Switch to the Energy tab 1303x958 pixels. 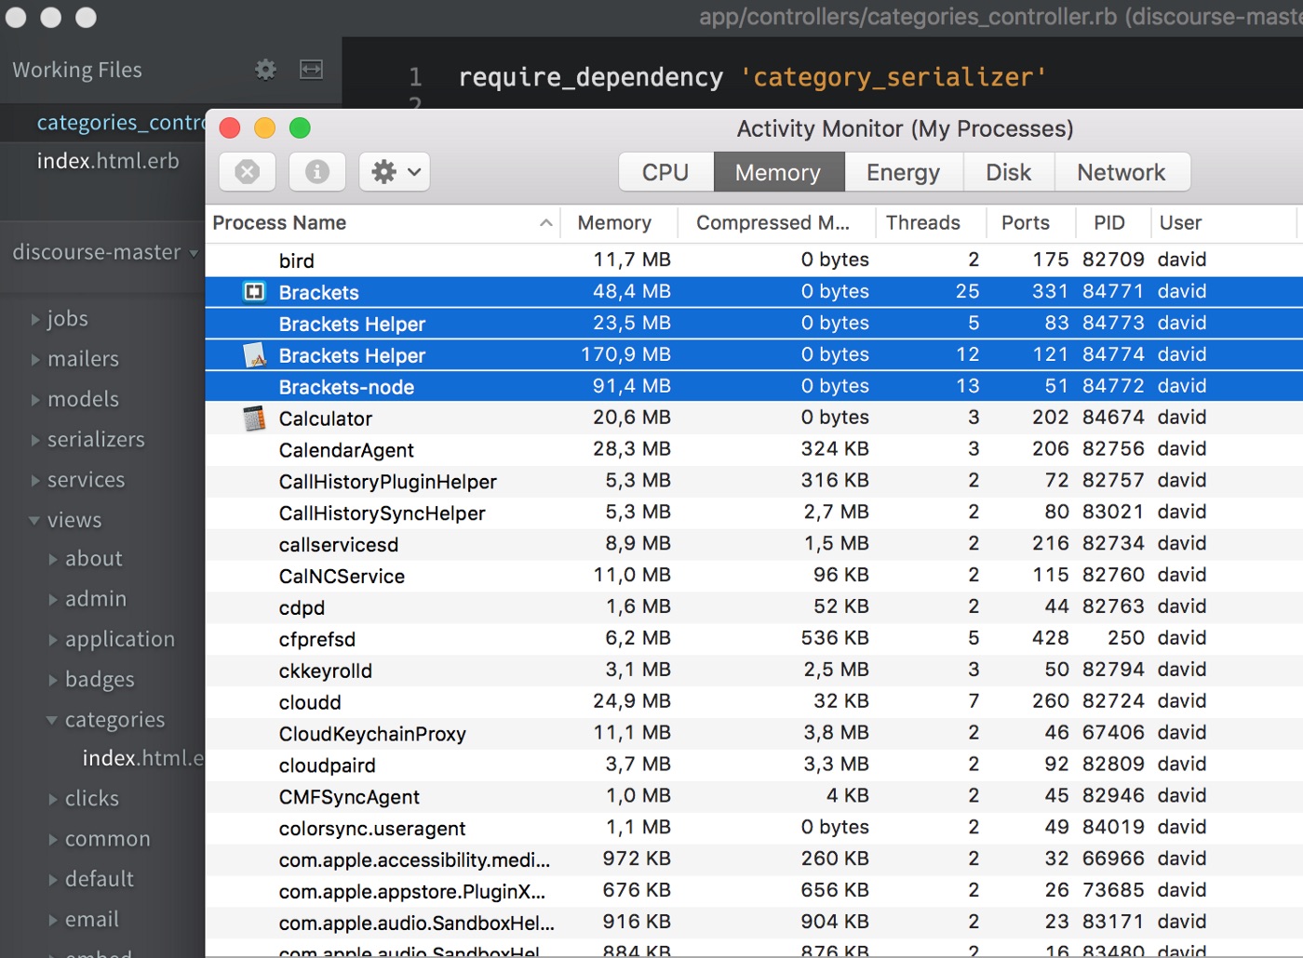(x=902, y=173)
